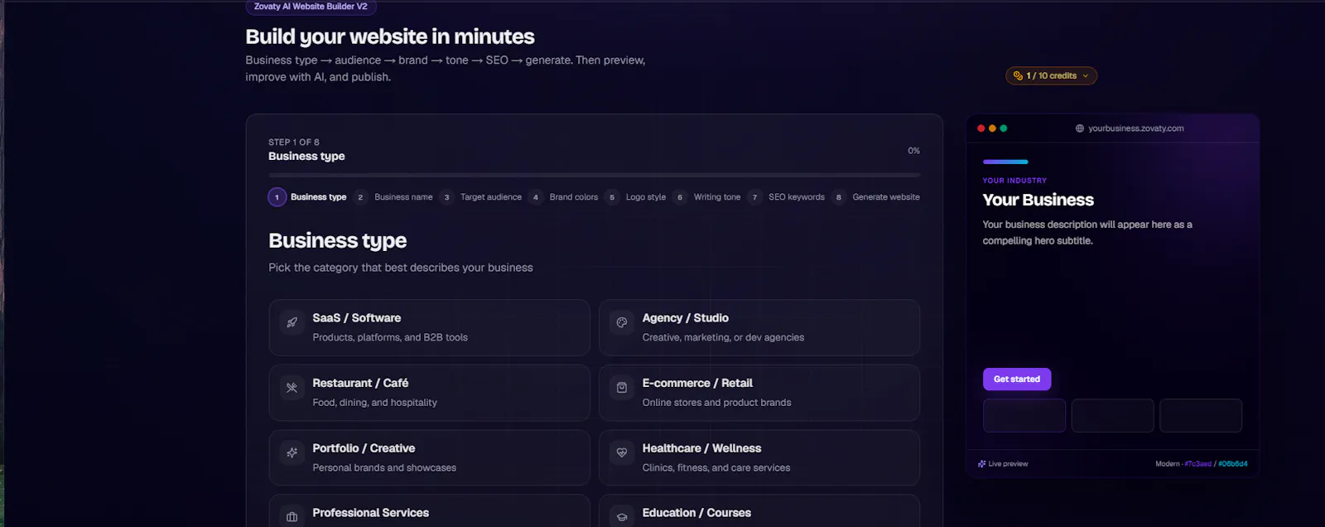Click the heart icon for Healthcare / Wellness

click(x=622, y=452)
